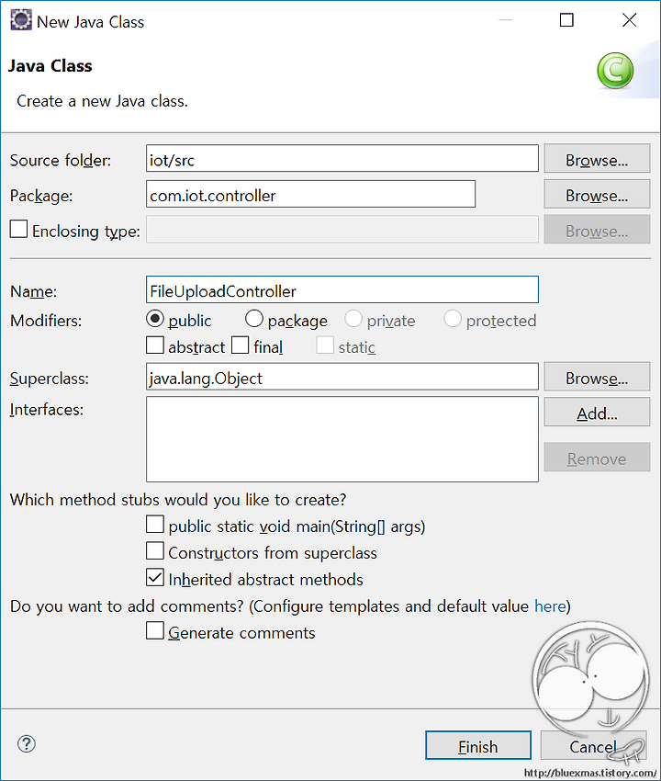Check Constructors from superclass option
Screen dimensions: 661x781
point(155,551)
